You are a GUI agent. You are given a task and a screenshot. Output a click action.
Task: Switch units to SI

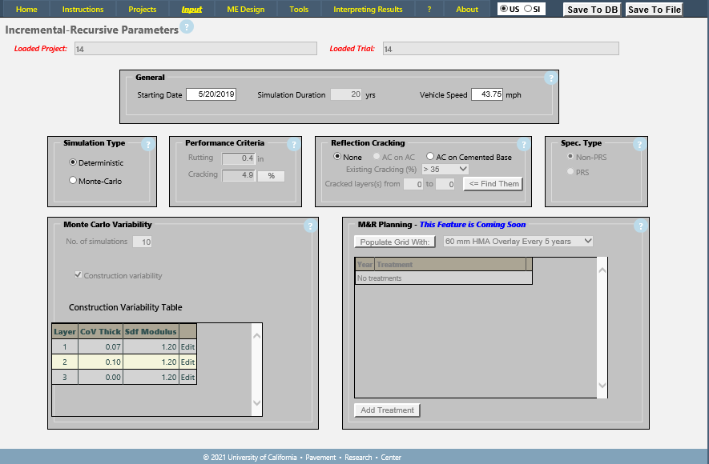529,9
